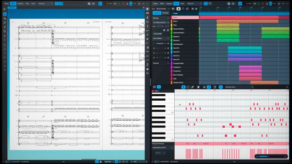Click the record button in right window
The height and width of the screenshot is (164, 292).
point(263,4)
